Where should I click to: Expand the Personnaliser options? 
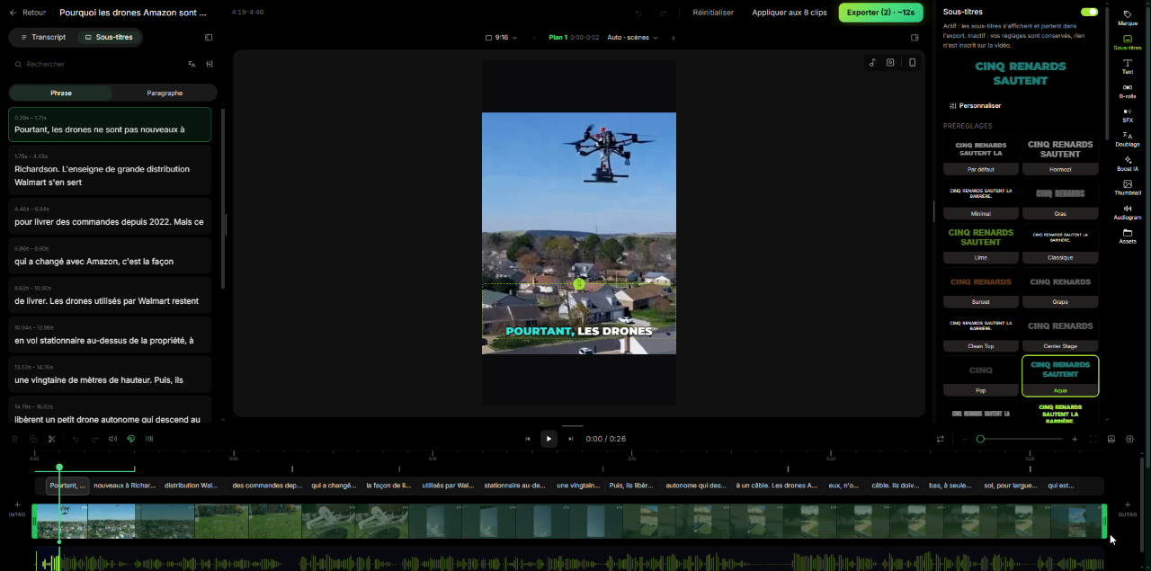975,105
